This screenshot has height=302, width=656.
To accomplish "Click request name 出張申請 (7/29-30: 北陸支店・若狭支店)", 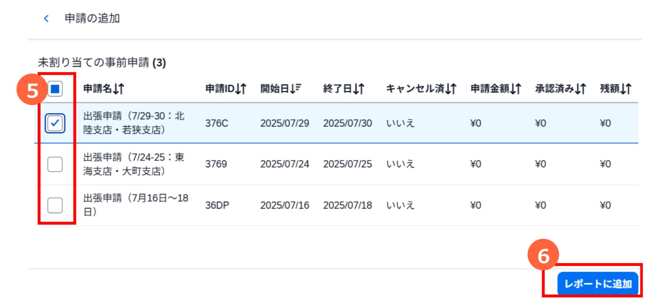I will [x=133, y=123].
